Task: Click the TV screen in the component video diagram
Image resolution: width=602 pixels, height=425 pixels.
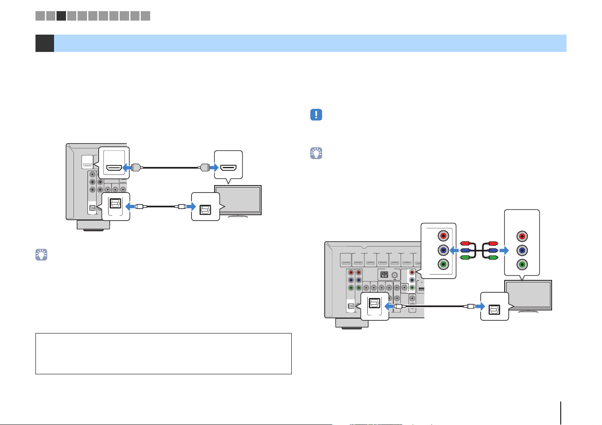Action: click(528, 294)
